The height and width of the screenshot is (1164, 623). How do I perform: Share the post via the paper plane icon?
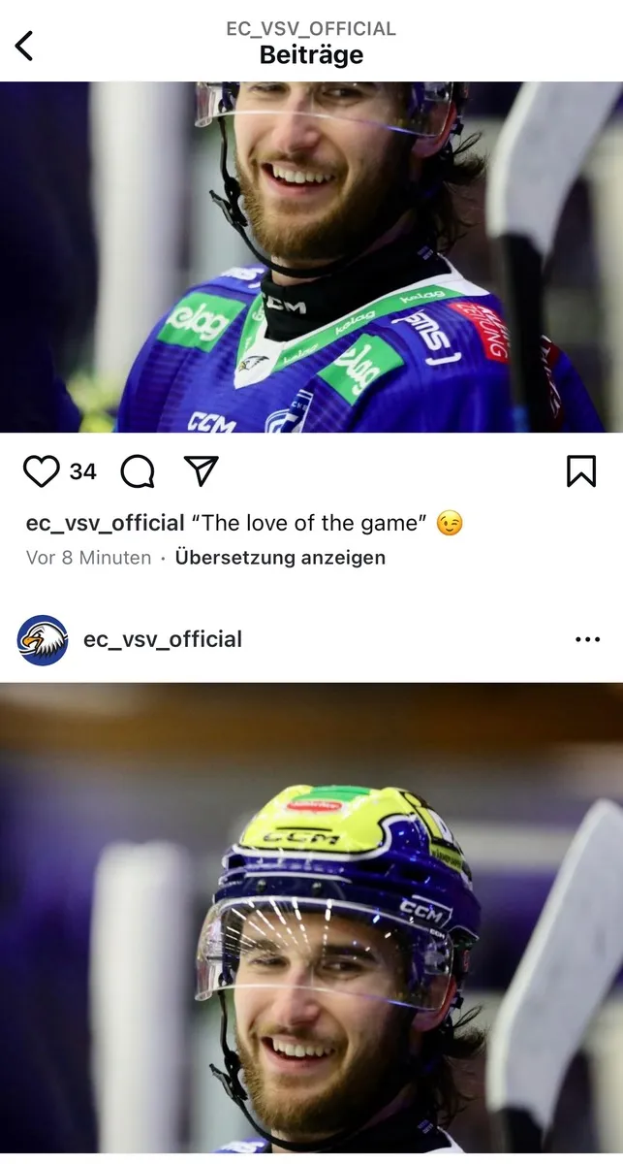click(201, 471)
